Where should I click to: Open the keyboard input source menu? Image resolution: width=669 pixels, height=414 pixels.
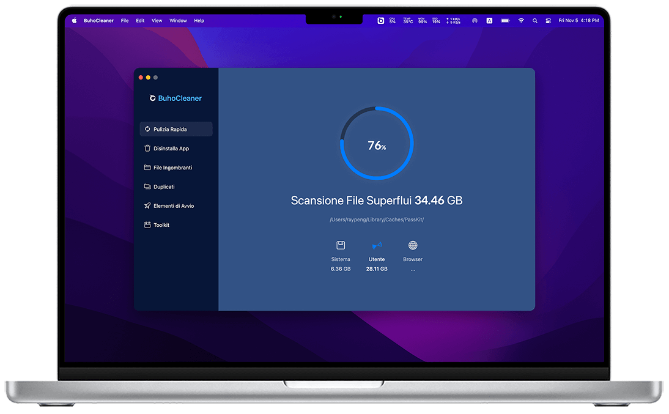coord(489,21)
